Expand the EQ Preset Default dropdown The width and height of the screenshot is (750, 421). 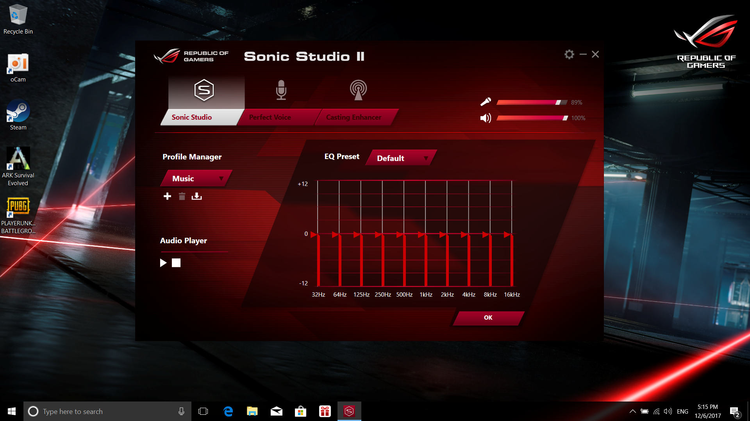[x=402, y=158]
